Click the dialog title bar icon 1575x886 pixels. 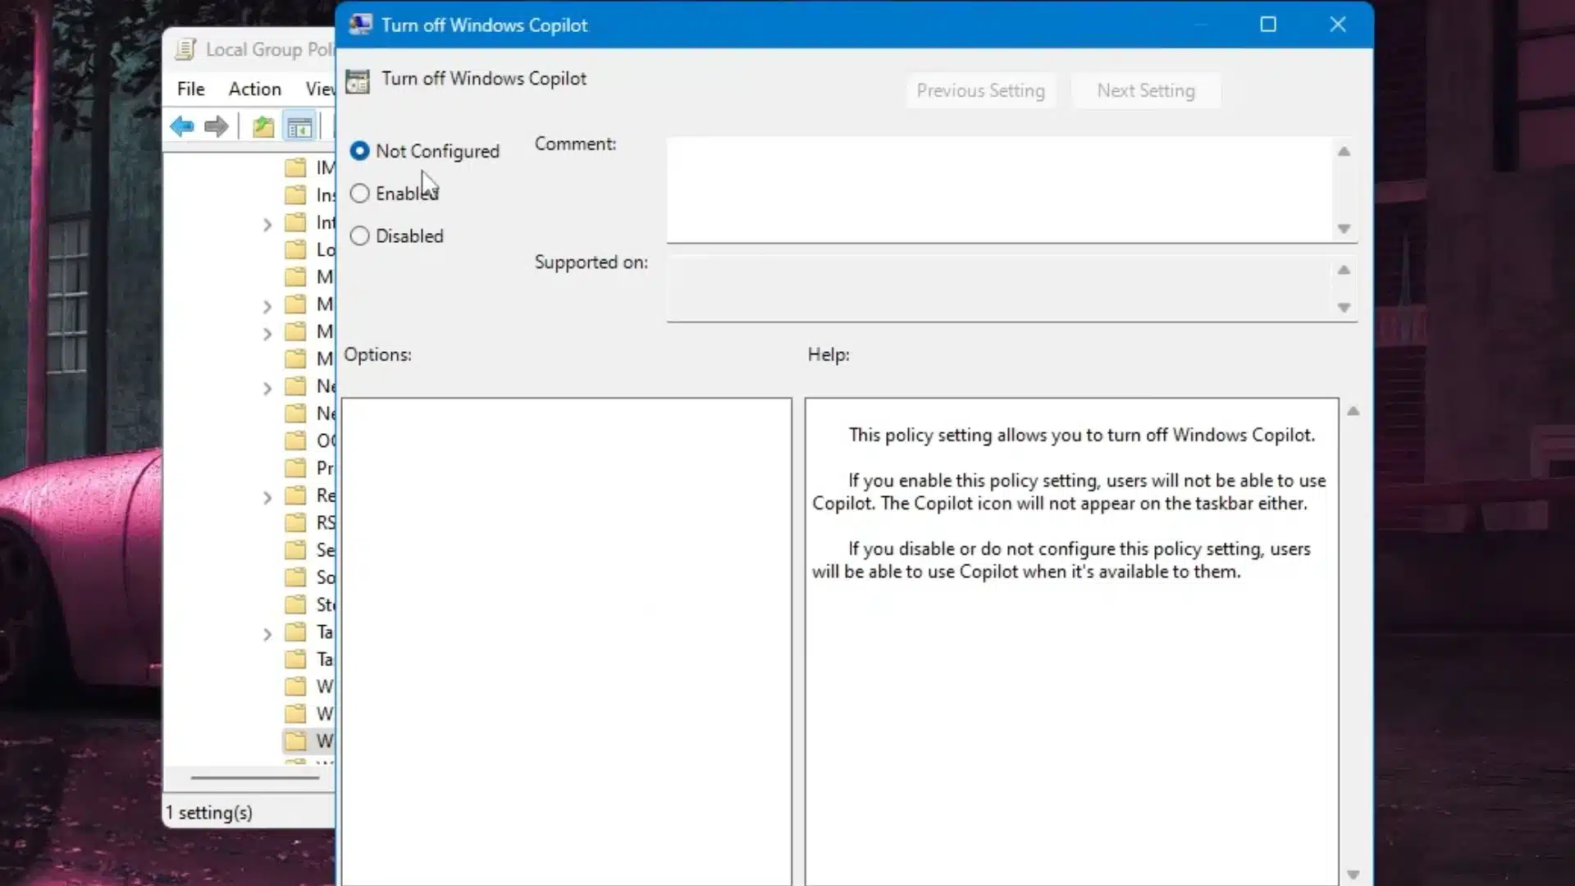[360, 25]
